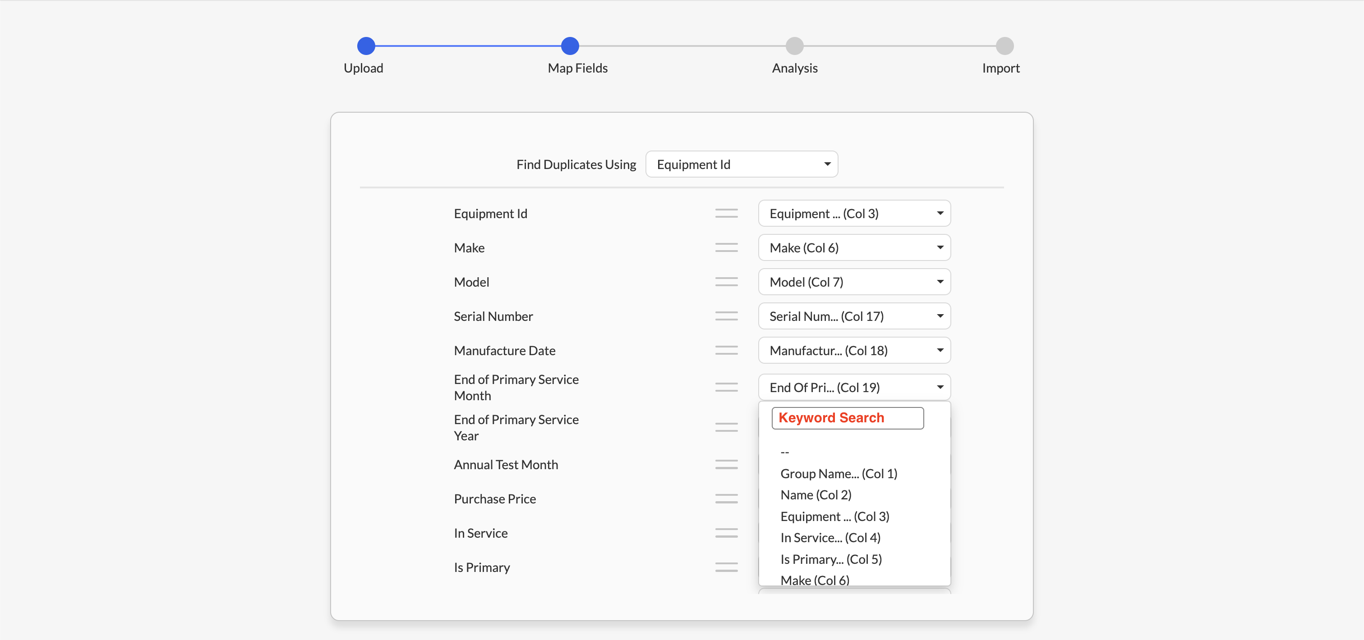Collapse the End Of Pri... (Col 19) dropdown
This screenshot has width=1364, height=640.
point(854,387)
